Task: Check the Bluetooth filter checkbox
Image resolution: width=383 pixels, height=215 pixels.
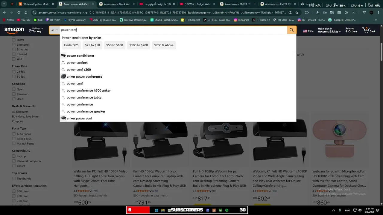Action: click(x=13, y=44)
